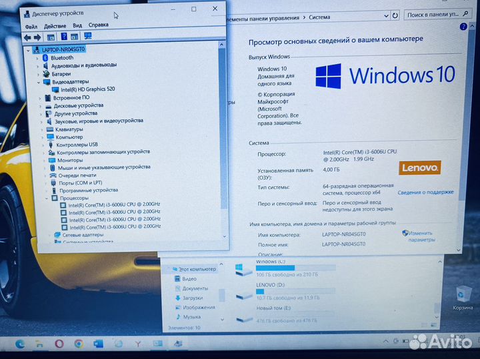Click the Bluetooth category icon
This screenshot has height=359, width=480.
45,57
